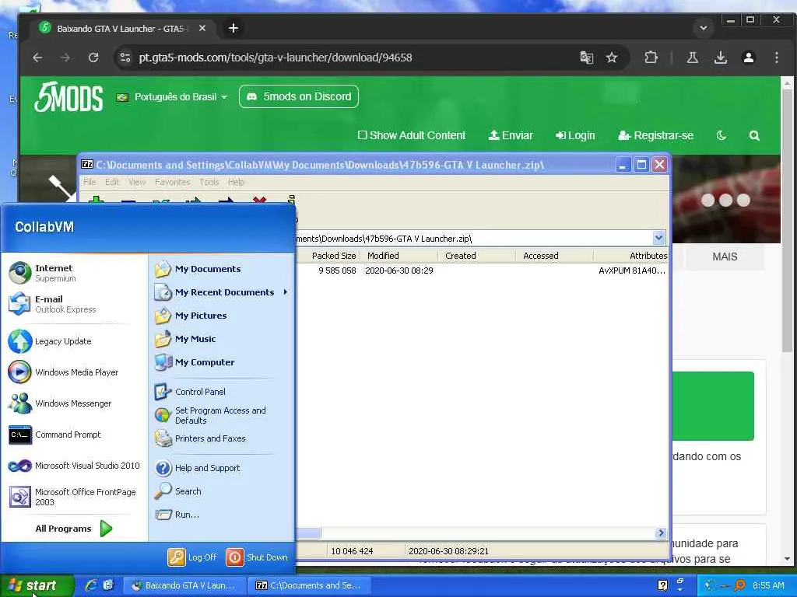
Task: Open a new browser tab
Action: point(233,29)
